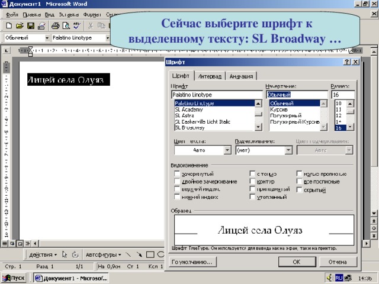The height and width of the screenshot is (284, 379).
Task: Open Цвет текста Авто dropdown
Action: (227, 150)
